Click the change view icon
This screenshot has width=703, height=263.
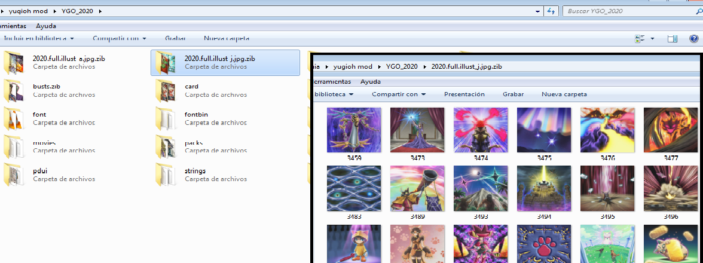click(x=640, y=38)
